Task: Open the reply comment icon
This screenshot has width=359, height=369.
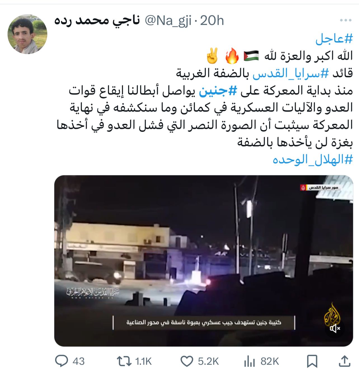Action: pos(61,361)
